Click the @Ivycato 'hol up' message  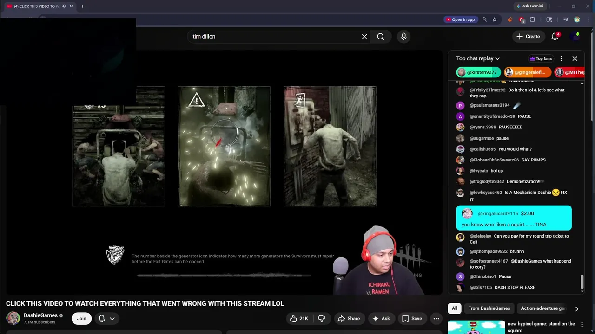514,171
